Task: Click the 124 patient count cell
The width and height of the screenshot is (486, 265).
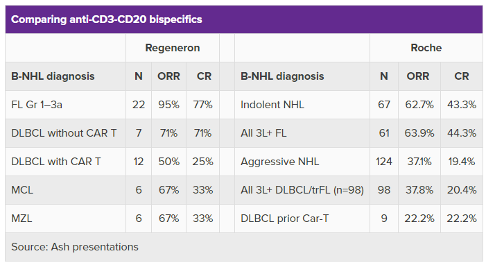Action: (x=384, y=162)
